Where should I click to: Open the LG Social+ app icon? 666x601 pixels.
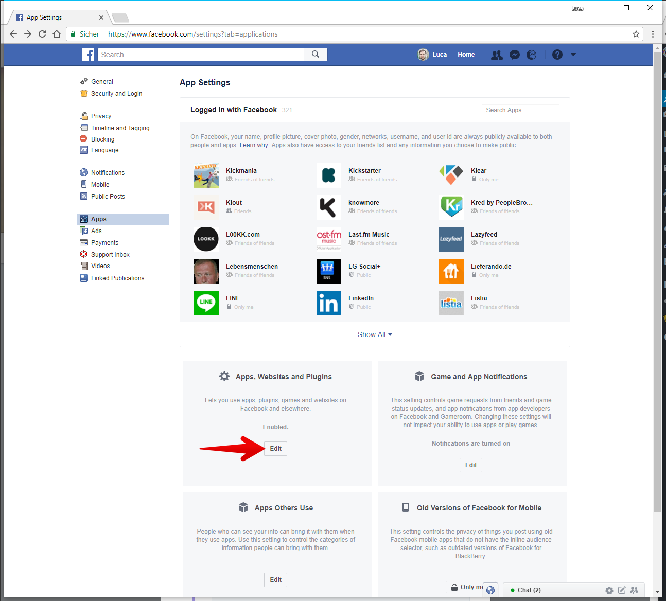pyautogui.click(x=329, y=271)
